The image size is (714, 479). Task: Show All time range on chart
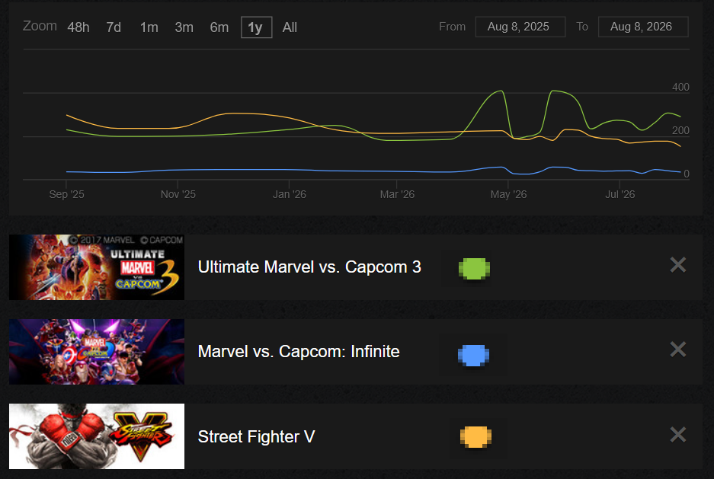click(x=290, y=27)
